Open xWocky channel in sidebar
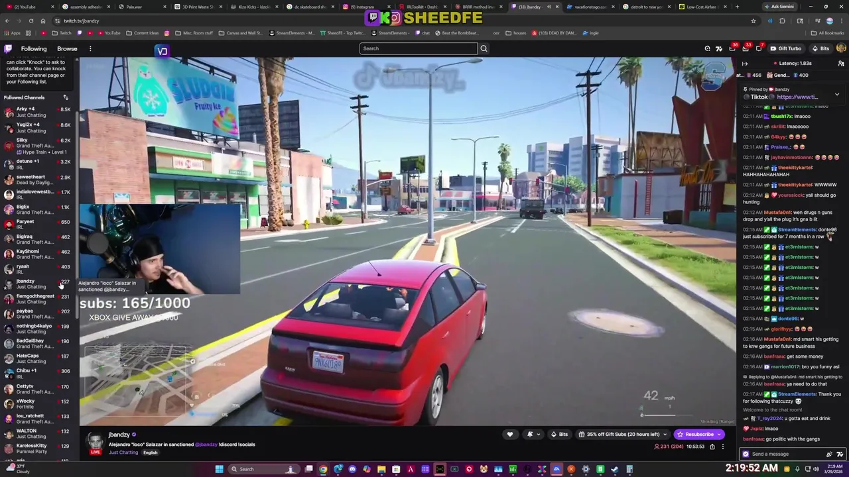The width and height of the screenshot is (849, 477). click(38, 403)
